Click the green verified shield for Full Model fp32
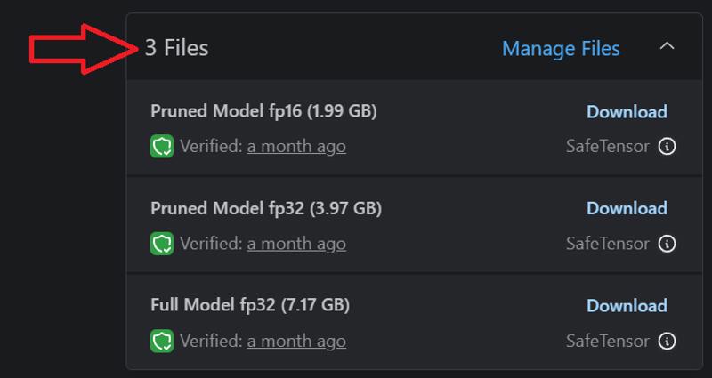Screen dimensions: 712x378 (x=162, y=341)
